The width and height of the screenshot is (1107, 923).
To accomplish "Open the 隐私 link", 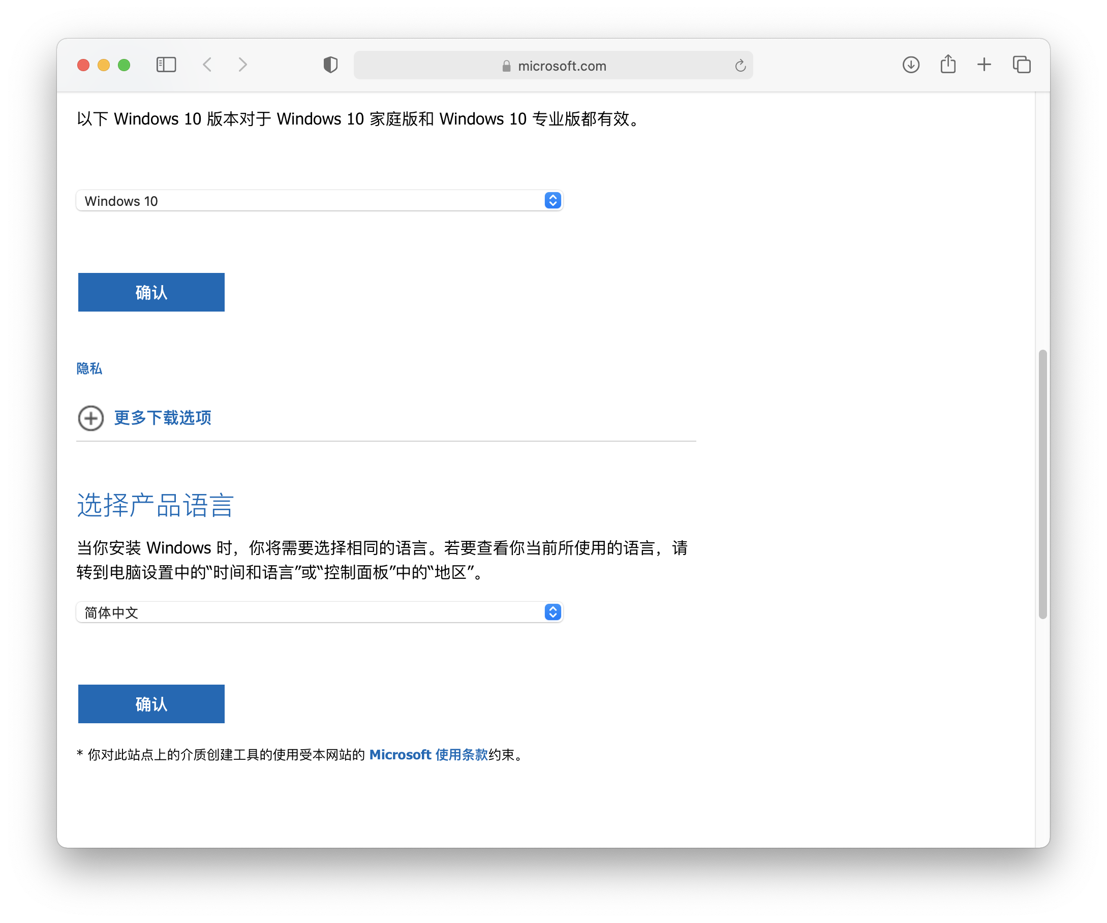I will click(x=89, y=368).
